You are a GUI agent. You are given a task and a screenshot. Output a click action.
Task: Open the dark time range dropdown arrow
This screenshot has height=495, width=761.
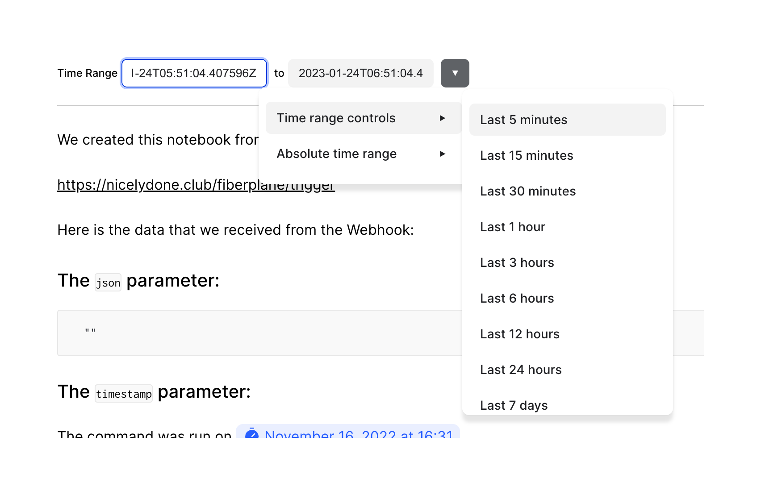coord(455,73)
